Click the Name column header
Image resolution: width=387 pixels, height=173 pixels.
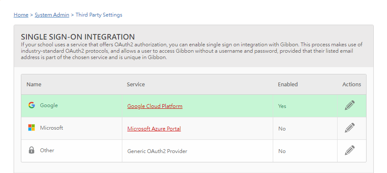[34, 85]
